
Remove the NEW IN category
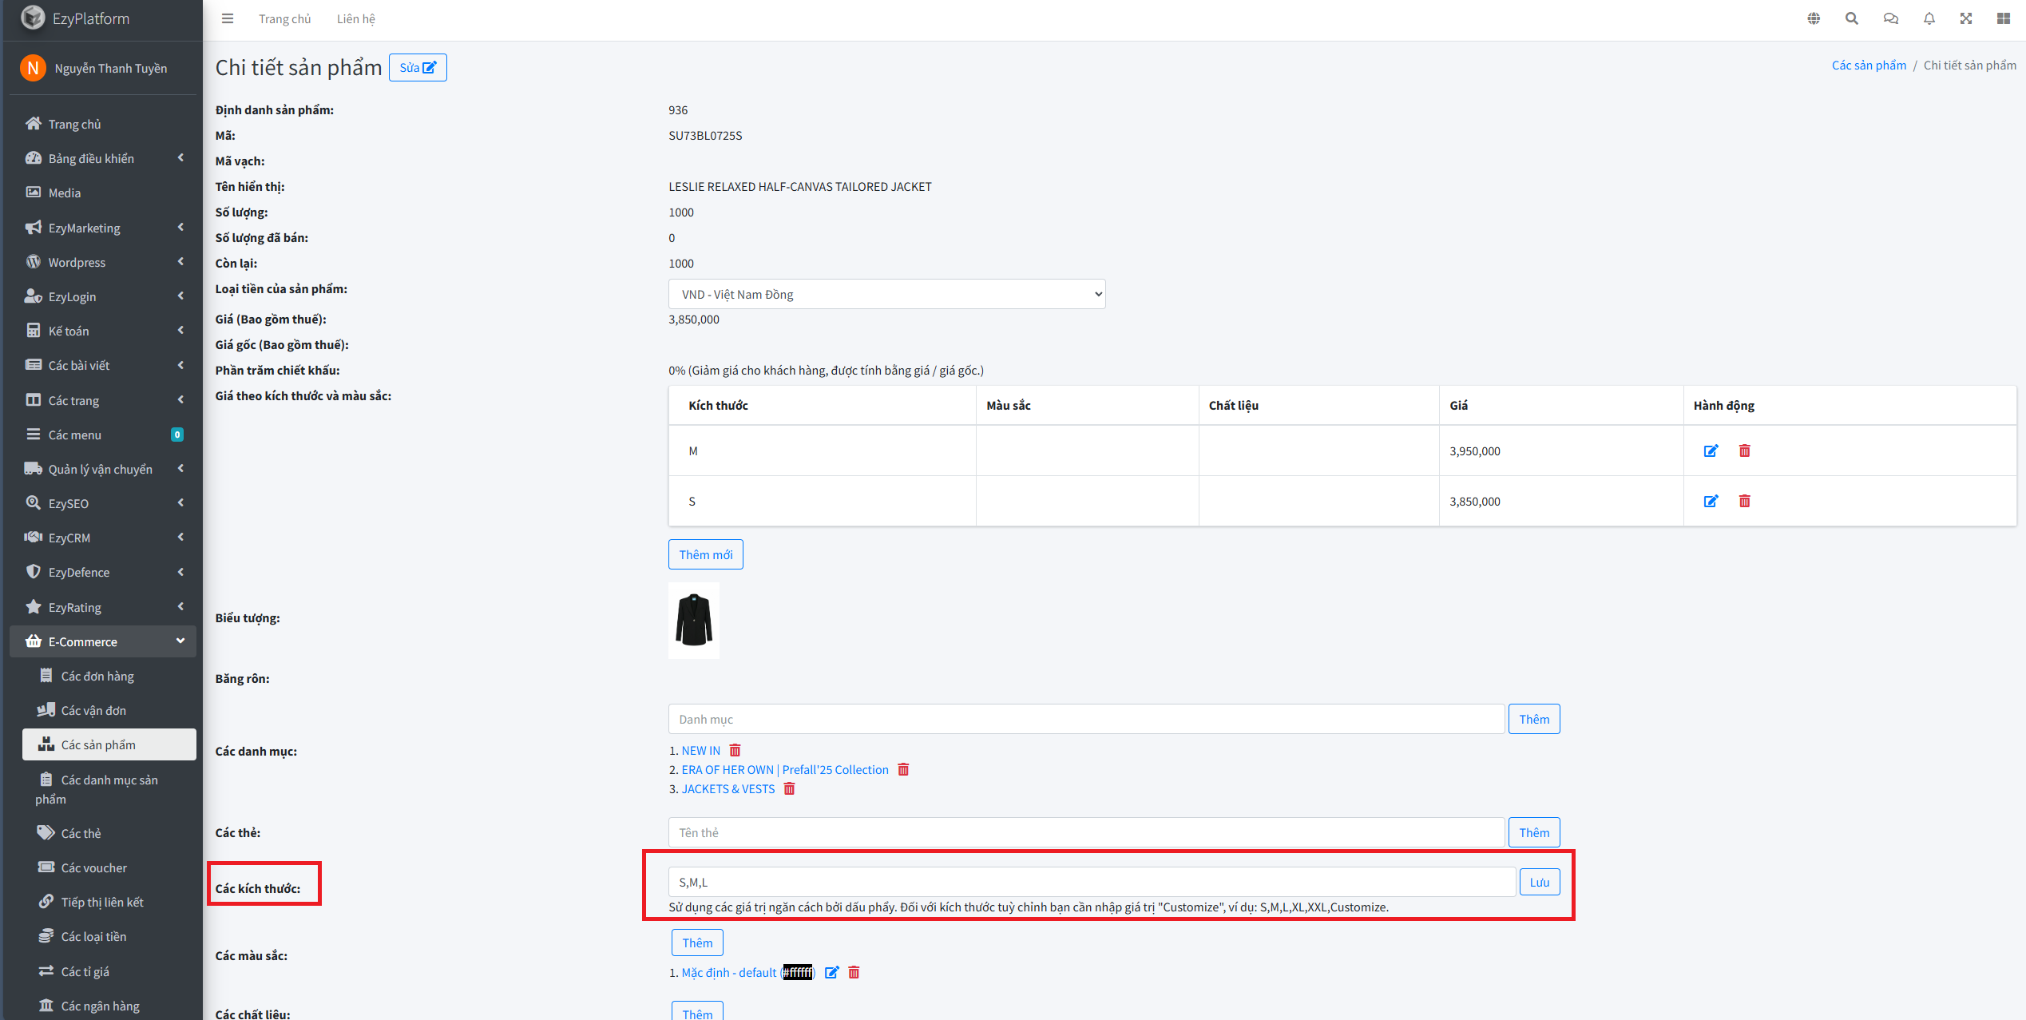(735, 751)
